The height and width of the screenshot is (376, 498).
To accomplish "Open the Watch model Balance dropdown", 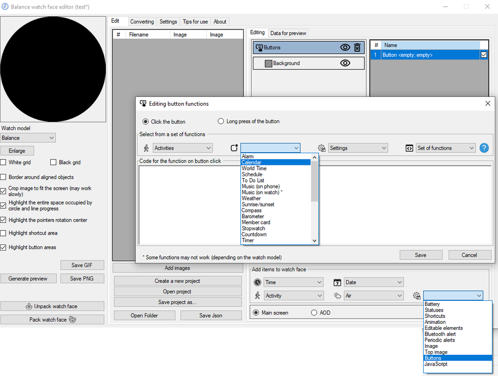I will pyautogui.click(x=28, y=138).
